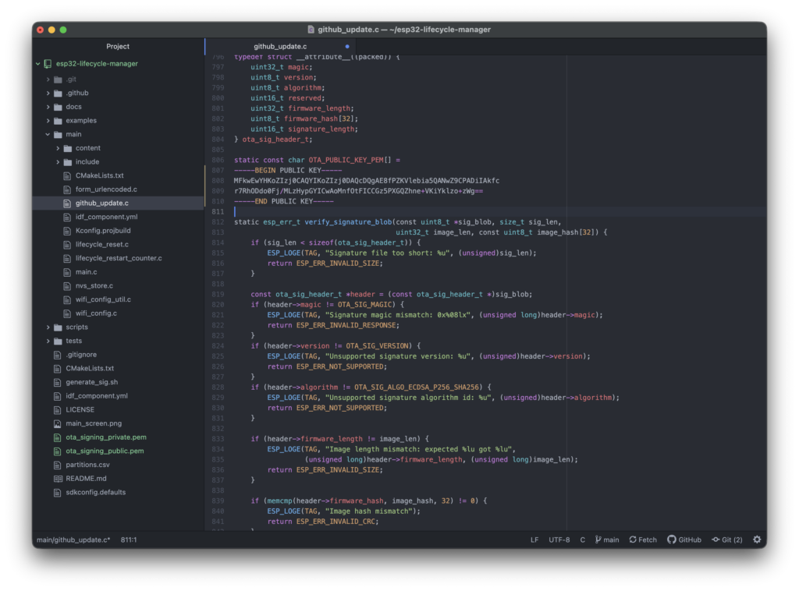Viewport: 799px width, 591px height.
Task: Switch to the github_update.c tab
Action: [280, 47]
